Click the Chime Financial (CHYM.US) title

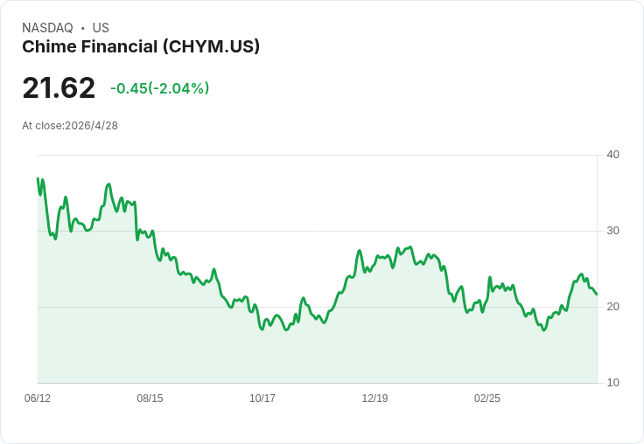coord(141,47)
